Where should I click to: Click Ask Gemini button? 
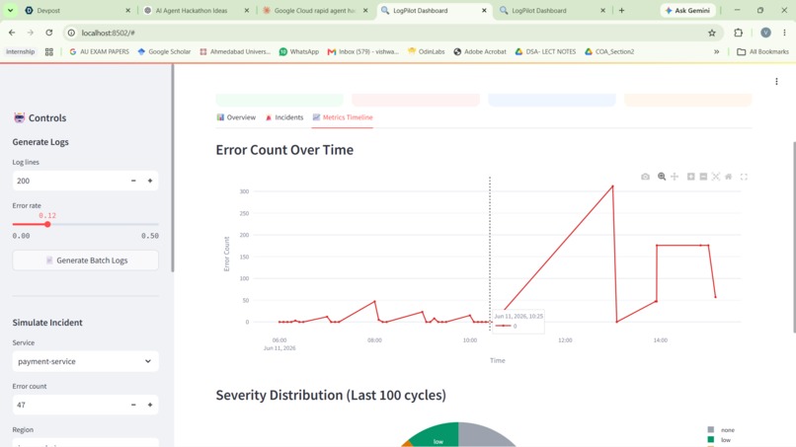(x=687, y=10)
